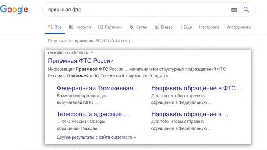Image resolution: width=267 pixels, height=150 pixels.
Task: Open the 'Видео' tab
Action: point(164,27)
